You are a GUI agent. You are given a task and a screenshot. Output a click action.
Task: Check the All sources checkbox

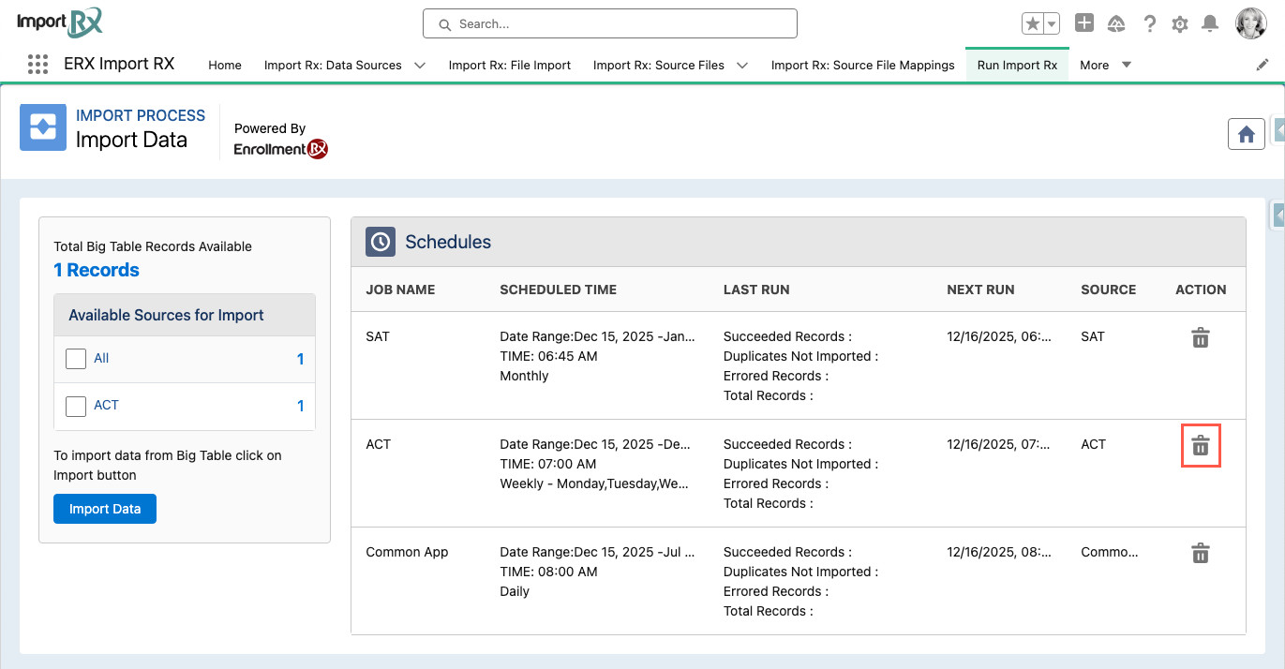(76, 359)
